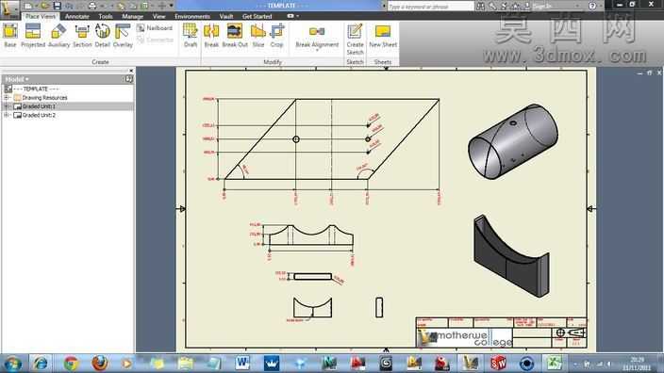Expand the Break Alignment dropdown arrow
664x373 pixels.
tap(317, 50)
